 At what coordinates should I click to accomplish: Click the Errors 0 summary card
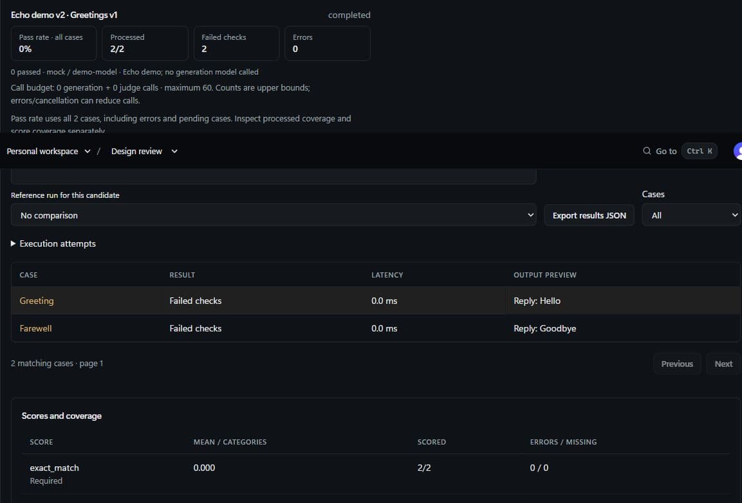(328, 43)
